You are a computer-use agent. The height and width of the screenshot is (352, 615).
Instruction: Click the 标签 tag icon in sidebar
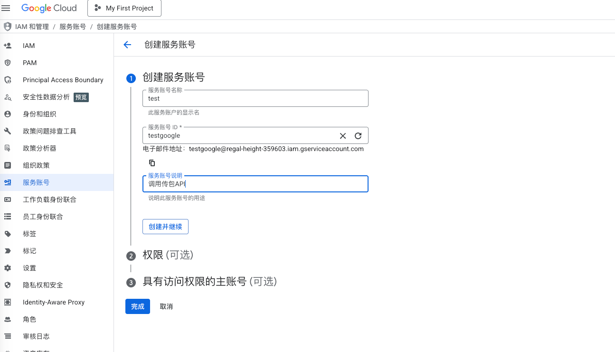pos(8,234)
